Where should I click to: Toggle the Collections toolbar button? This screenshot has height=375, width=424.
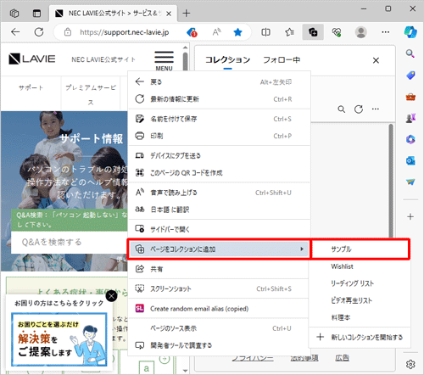[313, 32]
